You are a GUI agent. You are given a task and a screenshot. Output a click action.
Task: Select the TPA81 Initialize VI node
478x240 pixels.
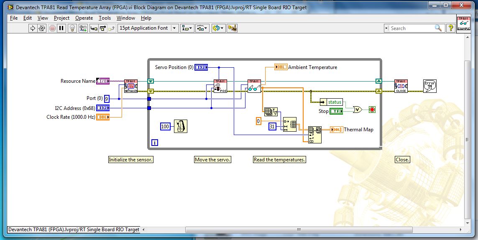(x=131, y=86)
